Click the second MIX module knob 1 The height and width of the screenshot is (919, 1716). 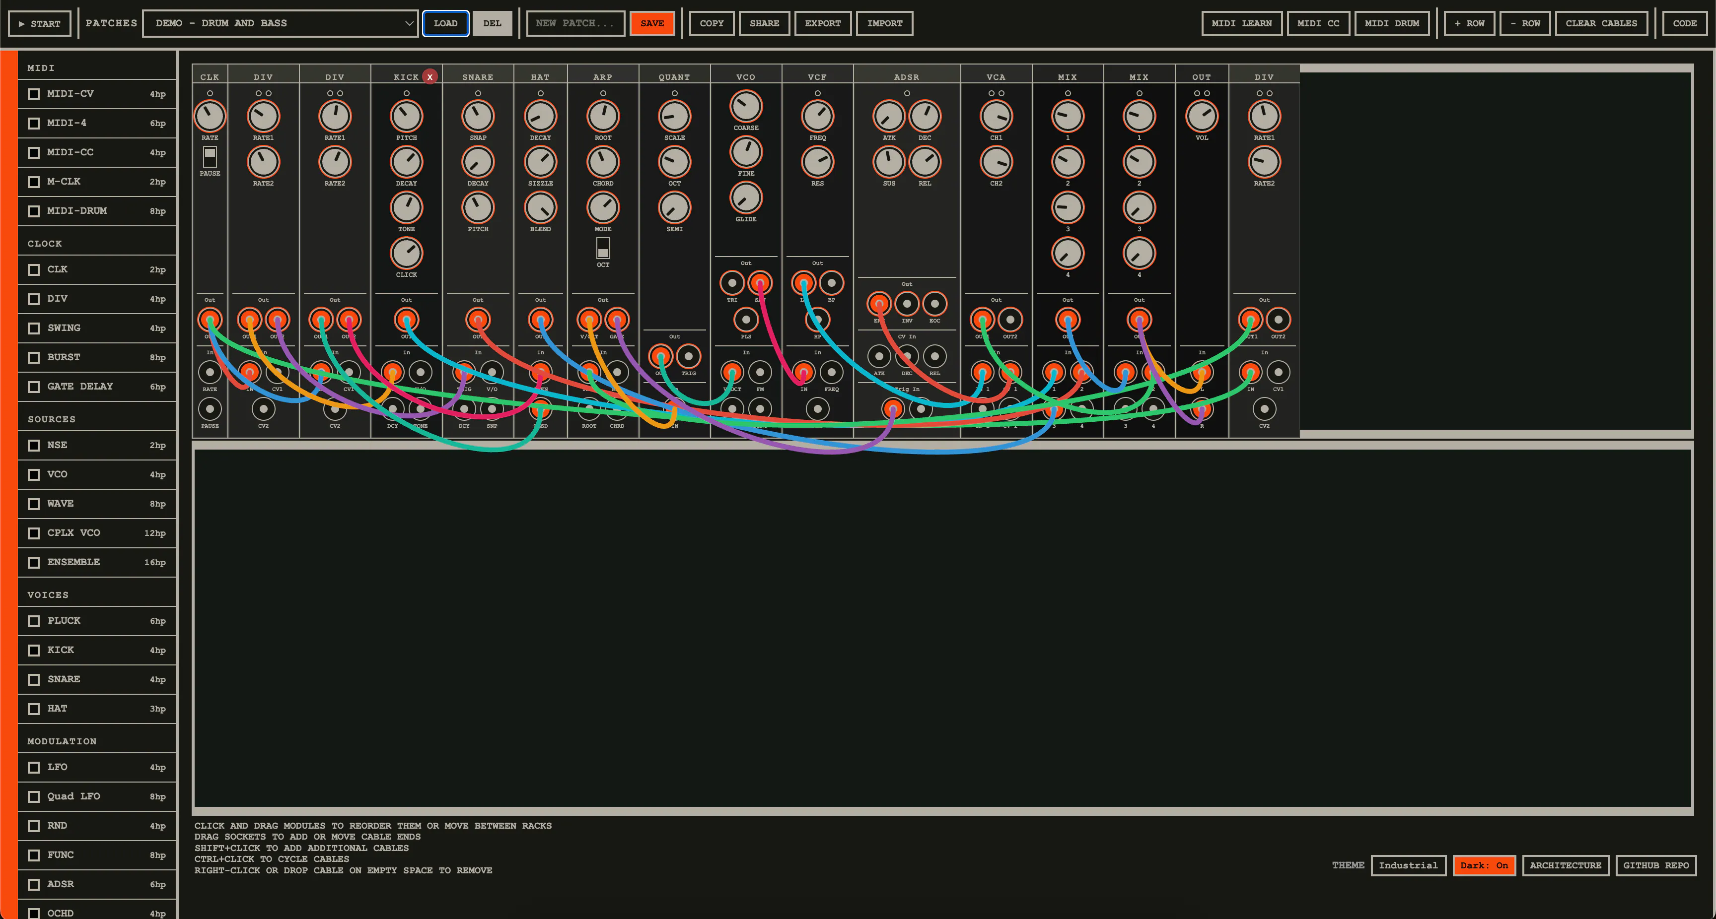(x=1139, y=117)
